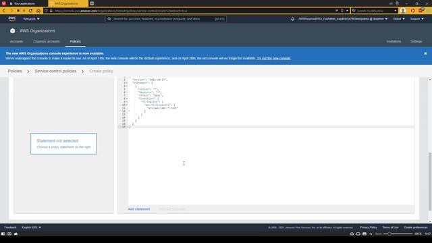Screen dimensions: 432x243
Task: Click the browser search field
Action: (x=375, y=11)
